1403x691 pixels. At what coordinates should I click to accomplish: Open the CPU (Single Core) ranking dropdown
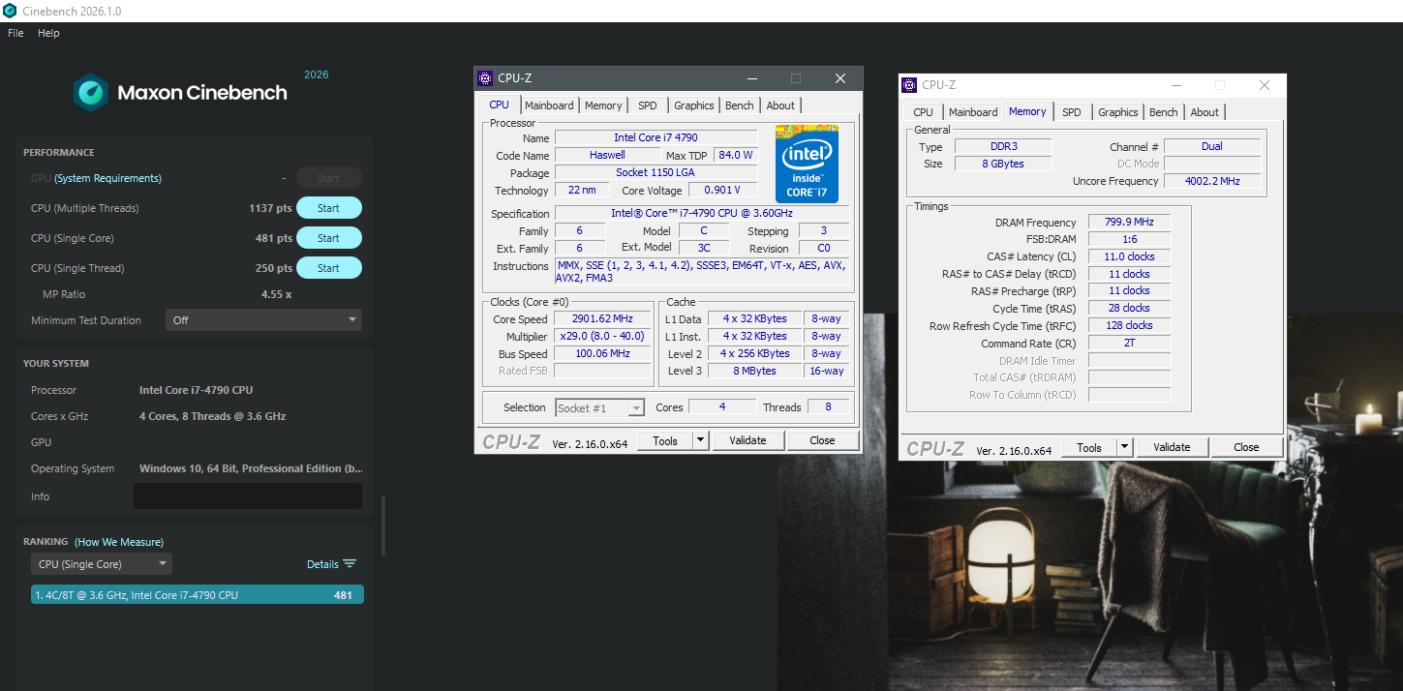pos(102,564)
